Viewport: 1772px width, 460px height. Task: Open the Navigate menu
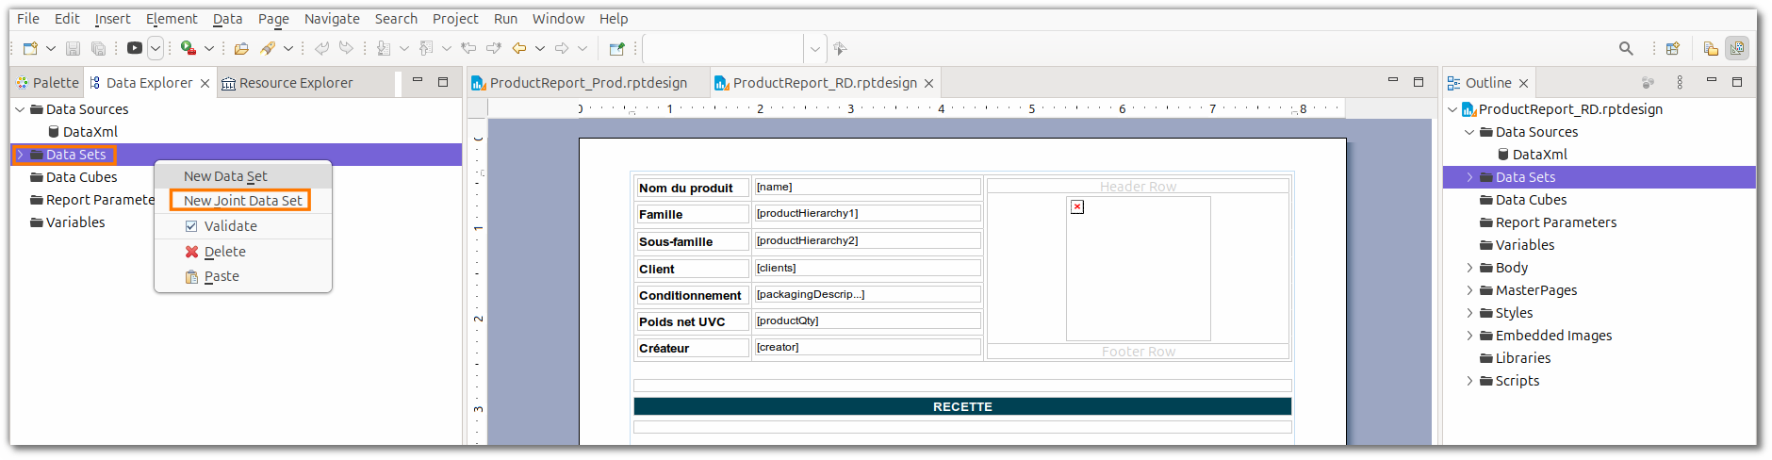(332, 19)
